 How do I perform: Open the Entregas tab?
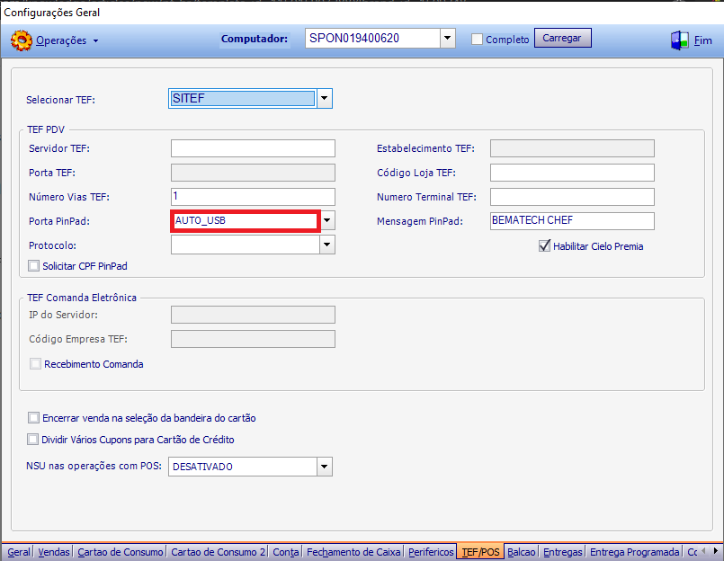point(562,552)
